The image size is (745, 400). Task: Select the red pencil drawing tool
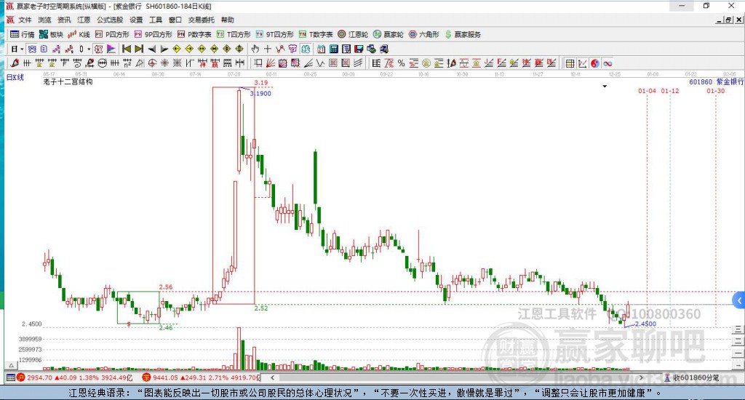click(x=15, y=63)
